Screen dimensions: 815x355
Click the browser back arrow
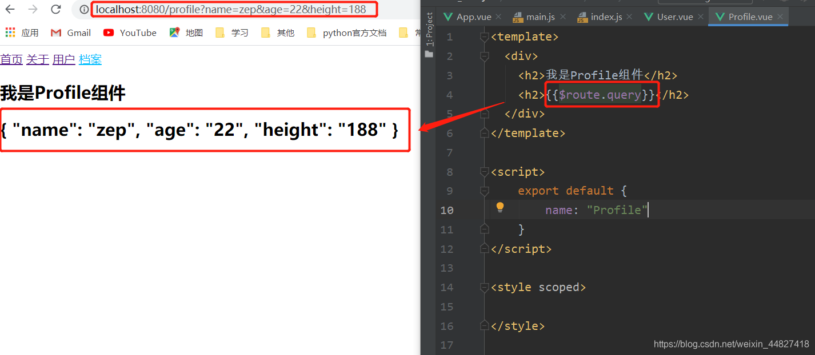click(10, 9)
